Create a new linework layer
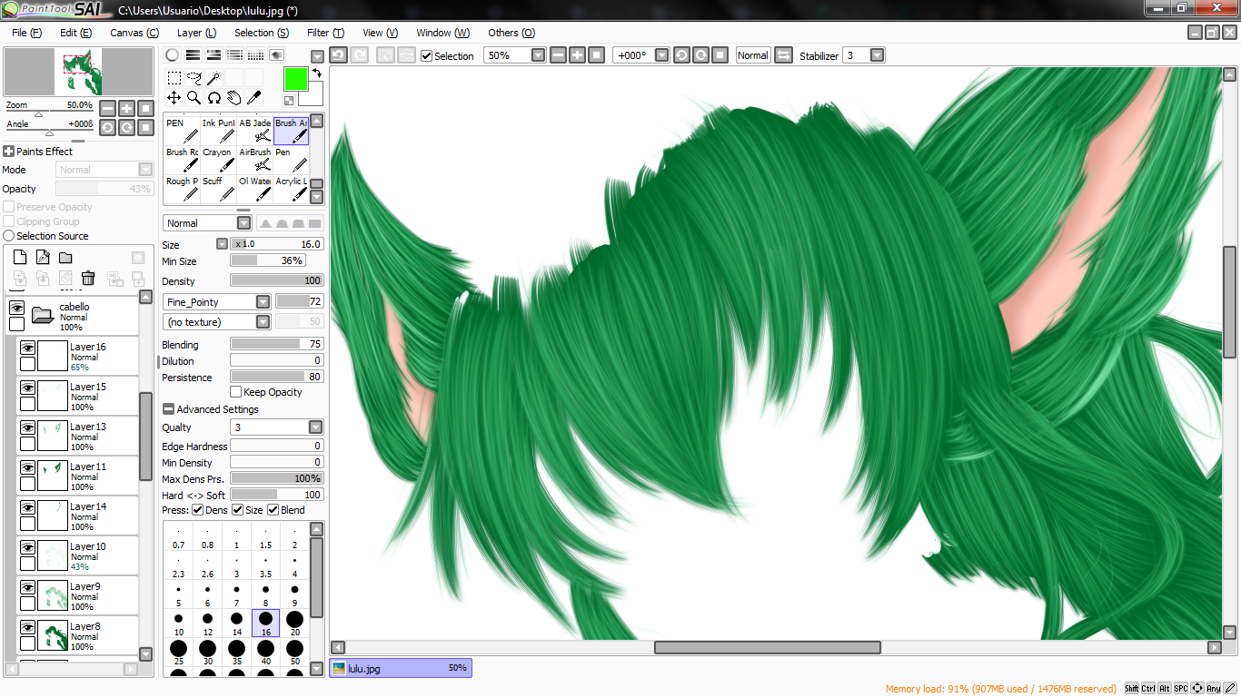This screenshot has height=697, width=1241. (43, 258)
